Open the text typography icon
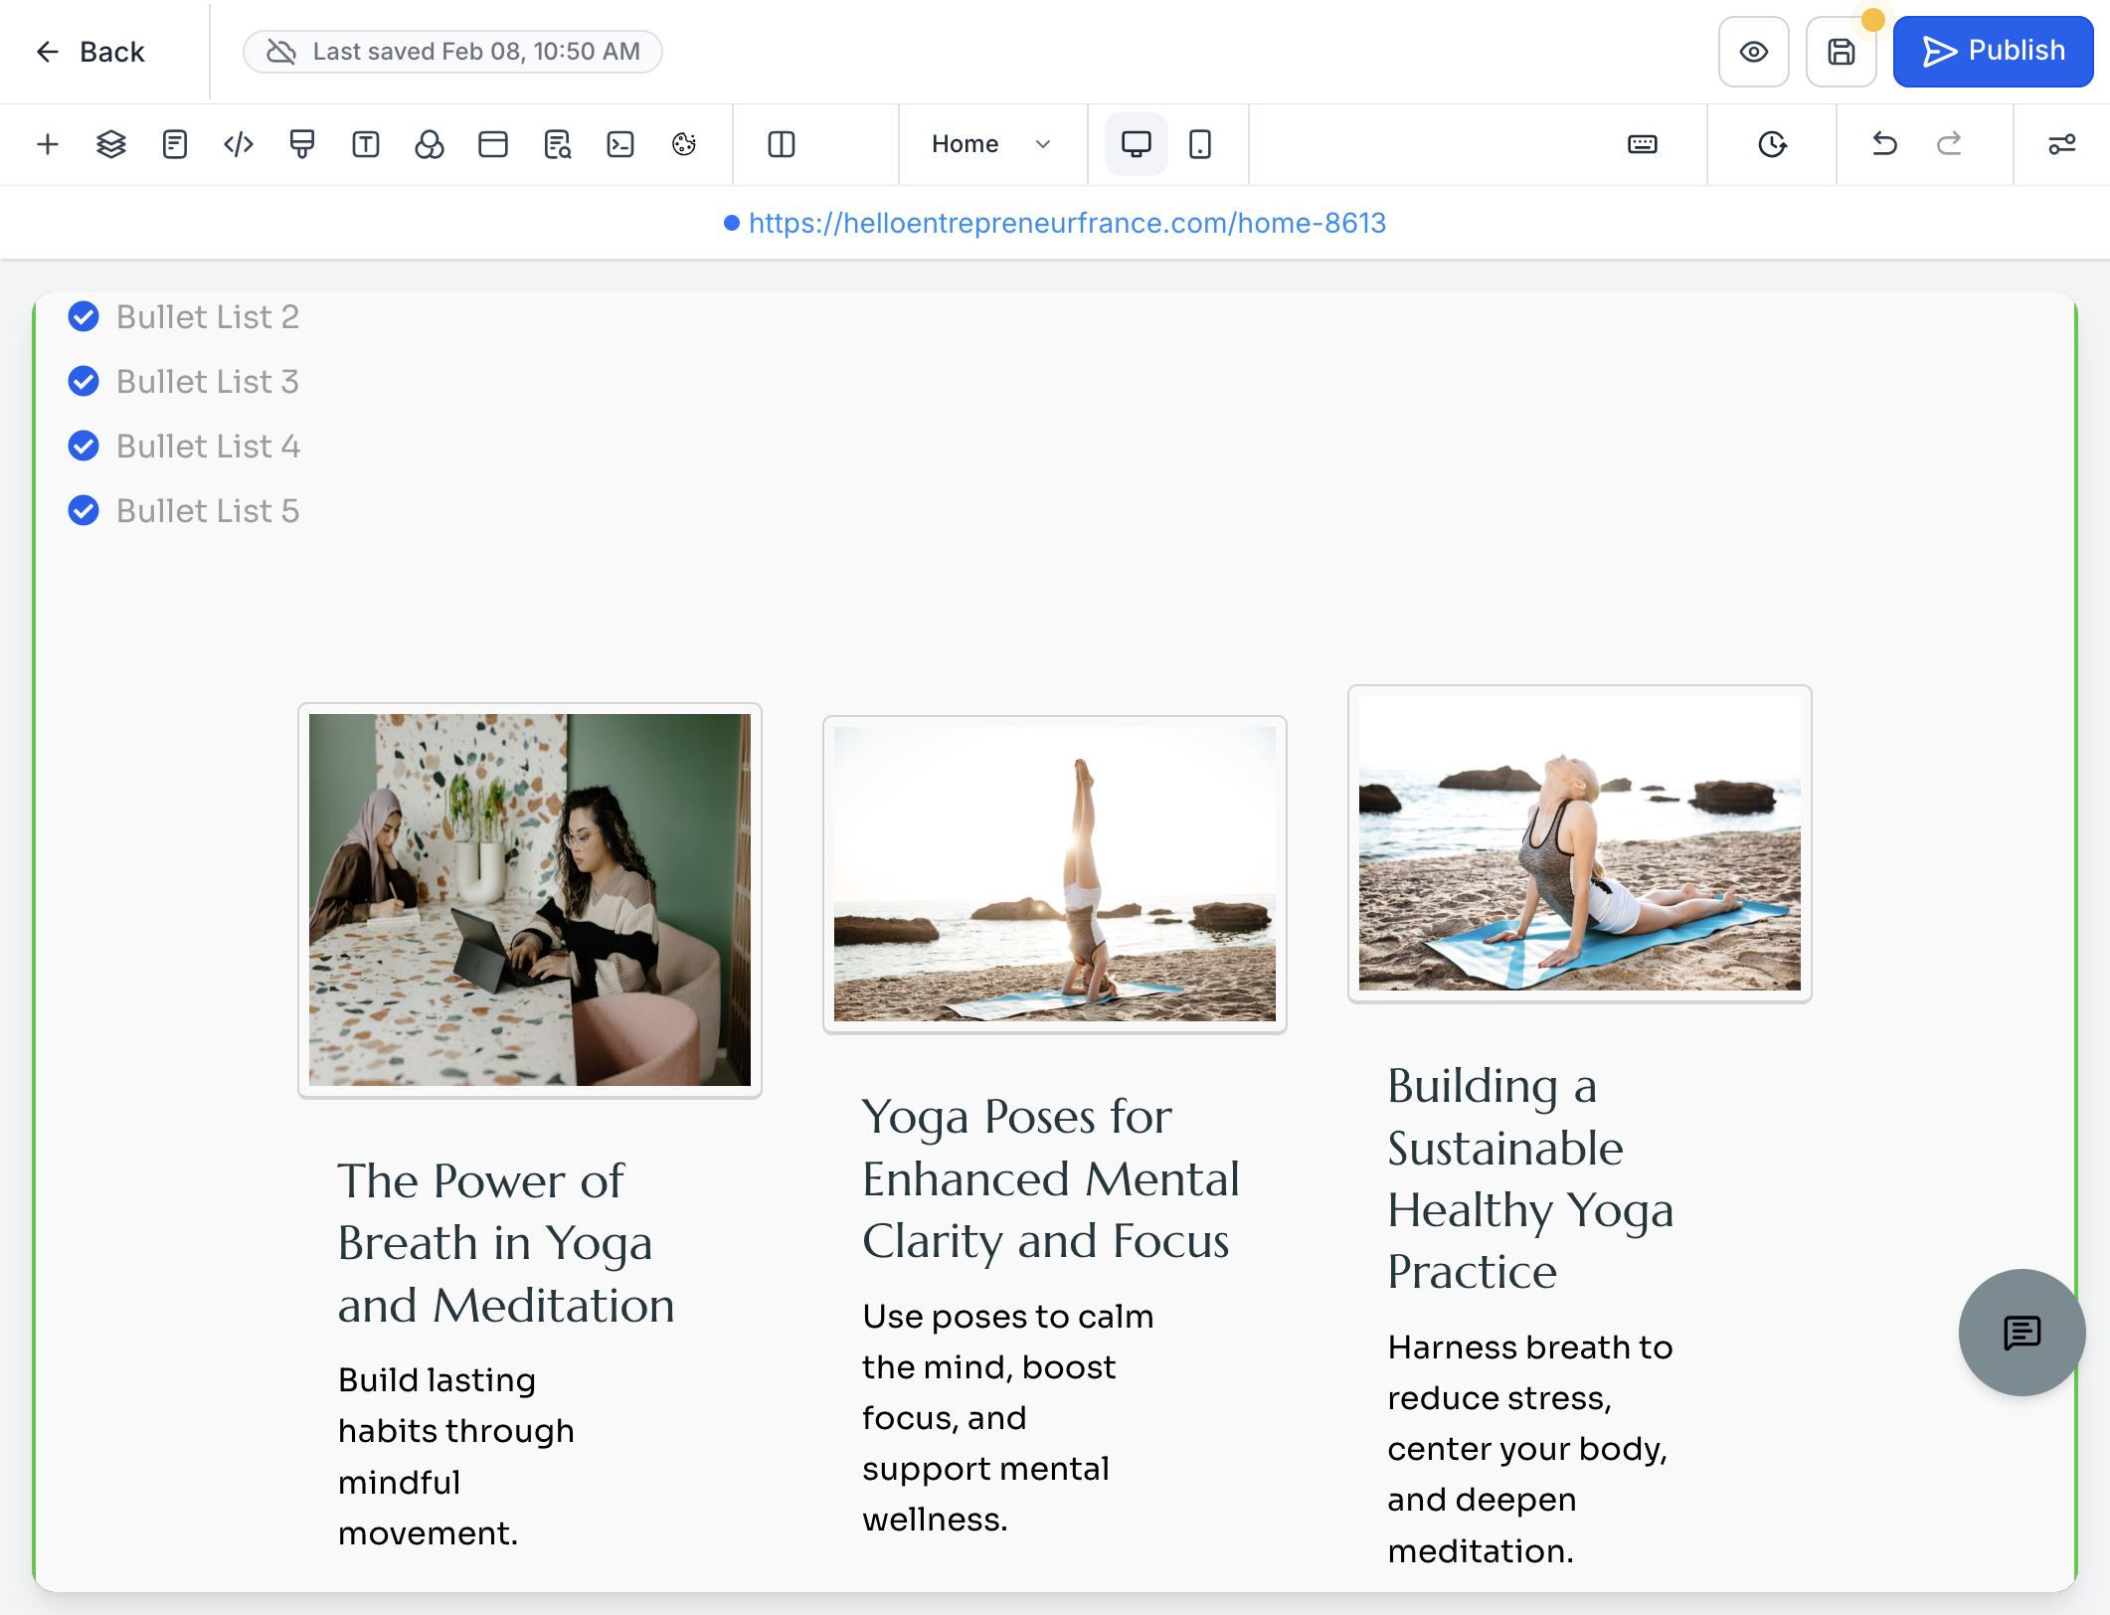Viewport: 2110px width, 1615px height. (x=366, y=144)
